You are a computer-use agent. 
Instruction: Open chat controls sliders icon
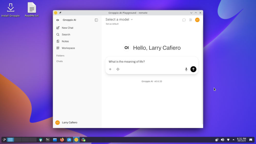190,20
